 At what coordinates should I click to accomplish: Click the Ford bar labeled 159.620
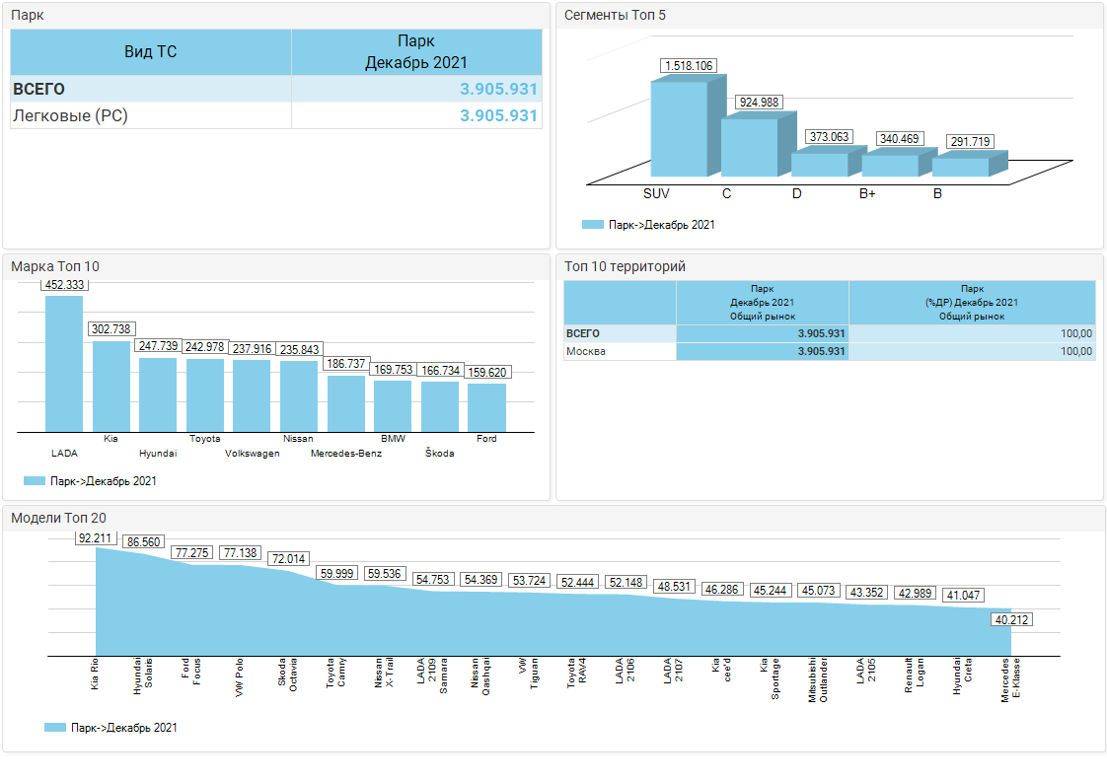click(x=486, y=407)
